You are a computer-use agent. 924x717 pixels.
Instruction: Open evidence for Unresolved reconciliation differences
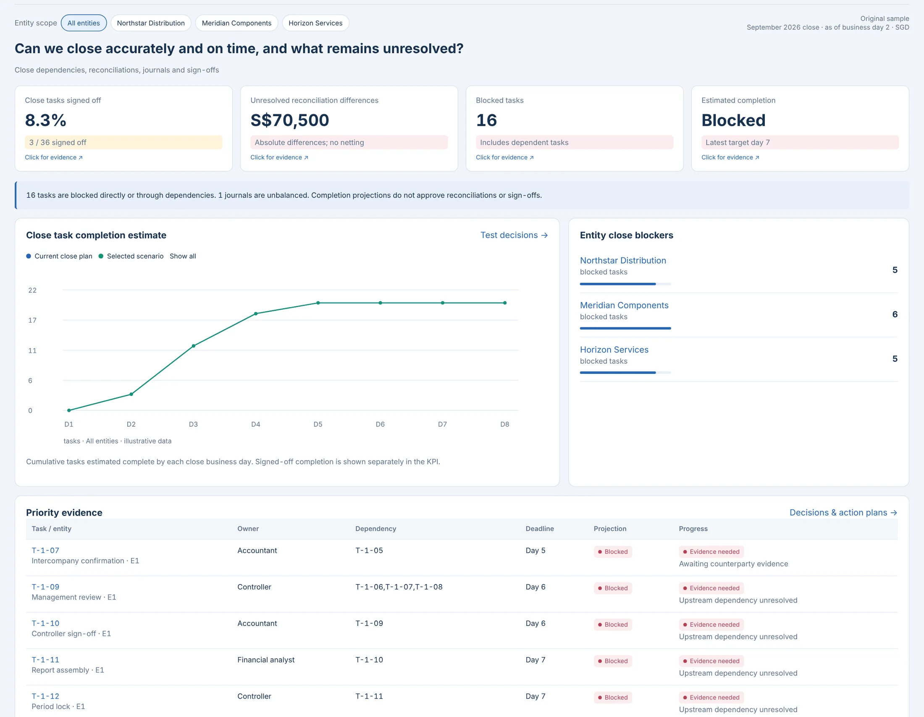279,157
